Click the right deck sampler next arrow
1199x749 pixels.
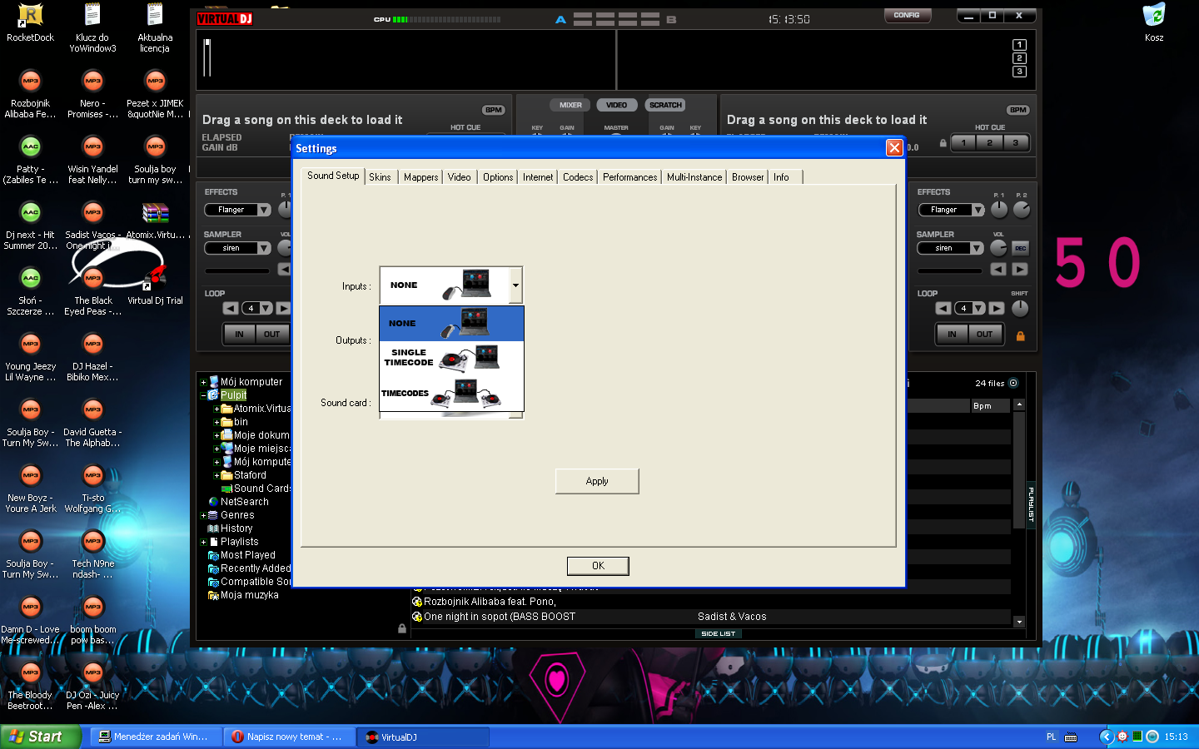(1020, 269)
